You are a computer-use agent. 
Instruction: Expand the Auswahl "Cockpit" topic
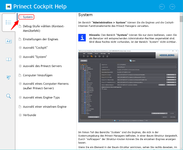[x=21, y=48]
